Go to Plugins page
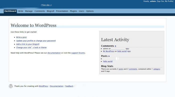 73,11
